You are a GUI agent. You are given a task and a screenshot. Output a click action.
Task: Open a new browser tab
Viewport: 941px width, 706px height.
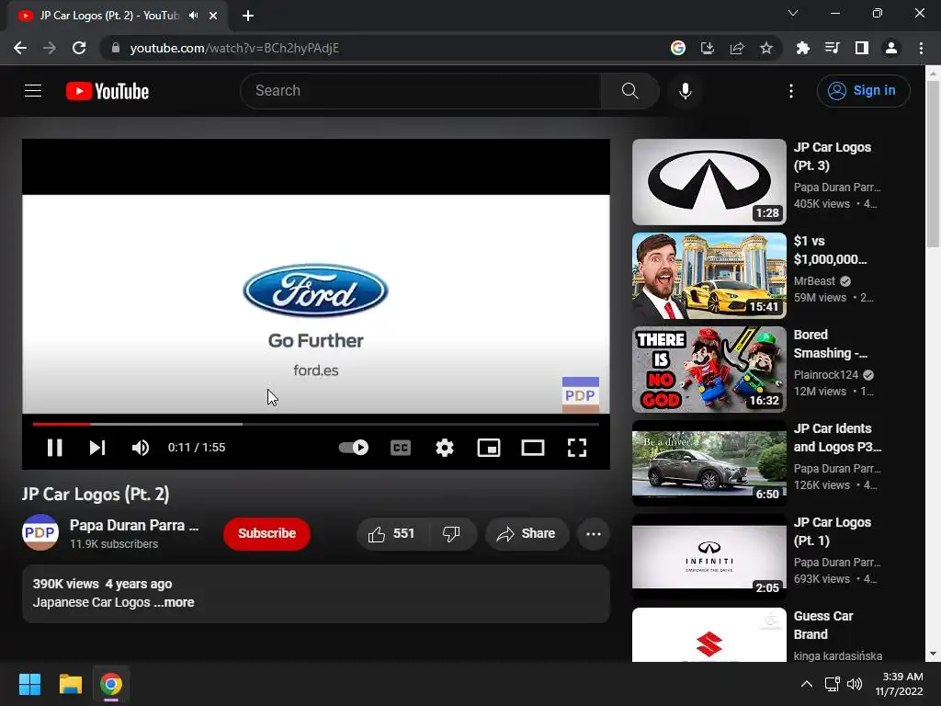tap(248, 16)
